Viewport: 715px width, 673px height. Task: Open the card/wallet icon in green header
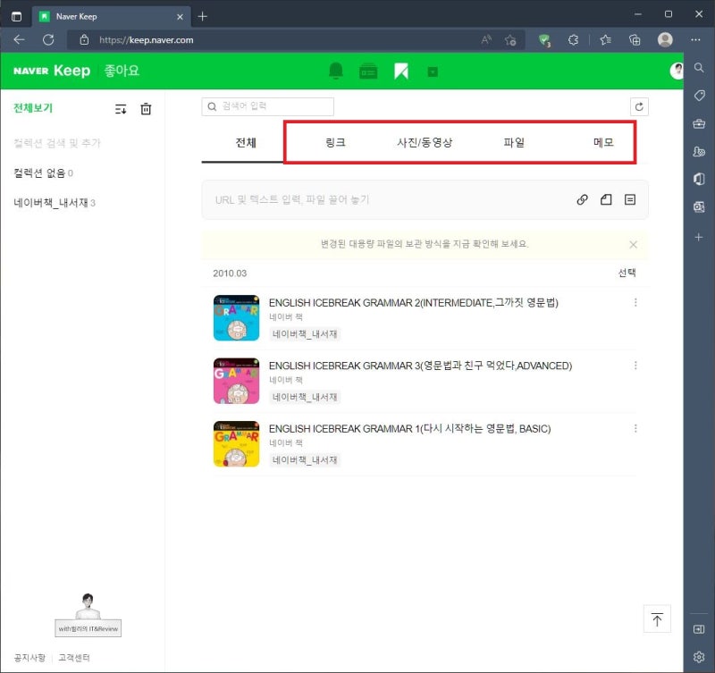[x=368, y=72]
